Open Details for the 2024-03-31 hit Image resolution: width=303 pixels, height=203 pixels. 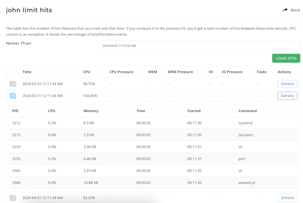(287, 96)
